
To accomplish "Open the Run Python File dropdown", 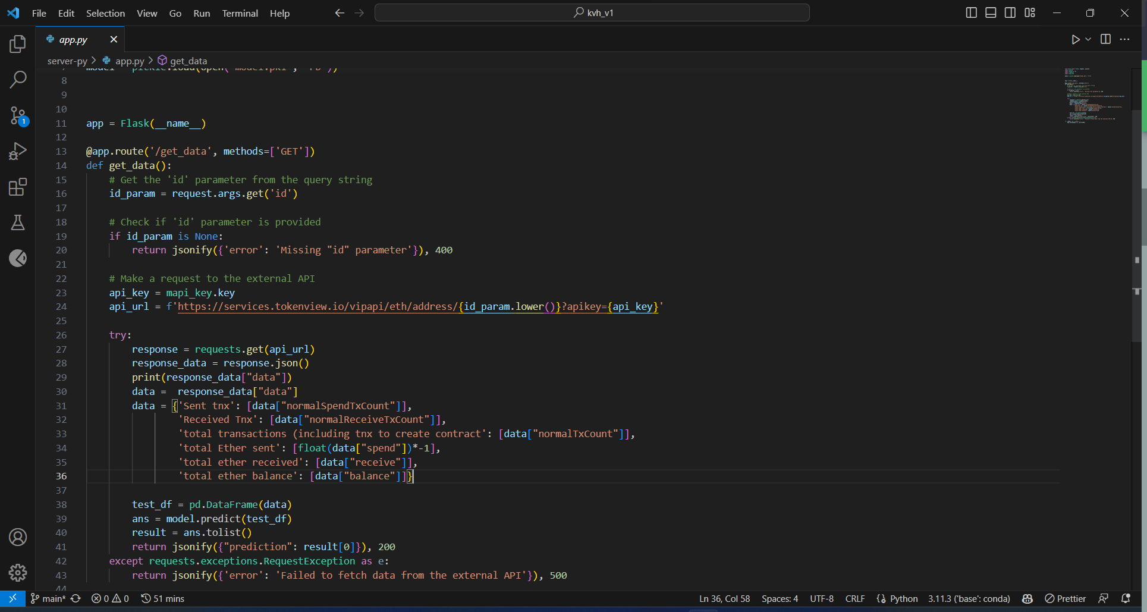I will (1088, 39).
